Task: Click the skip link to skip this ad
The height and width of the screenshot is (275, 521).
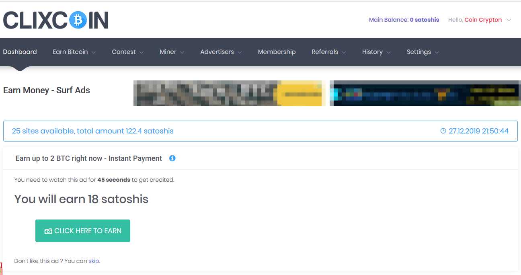Action: [x=94, y=261]
